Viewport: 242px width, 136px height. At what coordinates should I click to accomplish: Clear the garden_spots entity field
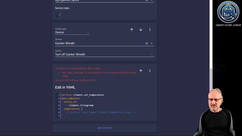point(147,1)
